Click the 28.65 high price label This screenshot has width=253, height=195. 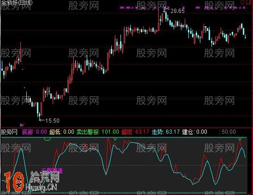pos(177,11)
